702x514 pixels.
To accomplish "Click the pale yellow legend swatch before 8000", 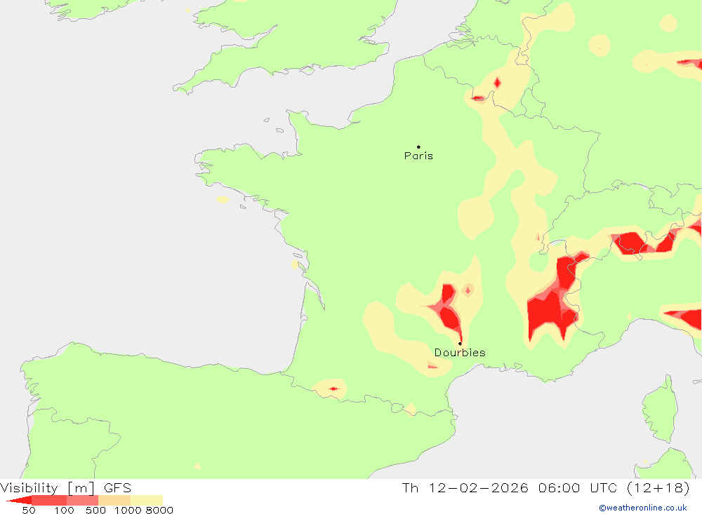I will (147, 500).
